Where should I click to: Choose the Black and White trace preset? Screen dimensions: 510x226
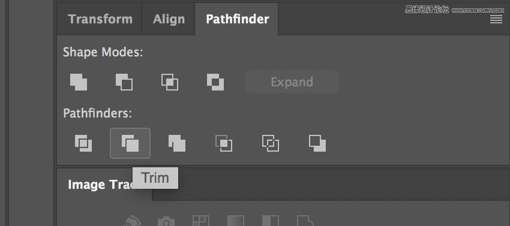pos(271,221)
